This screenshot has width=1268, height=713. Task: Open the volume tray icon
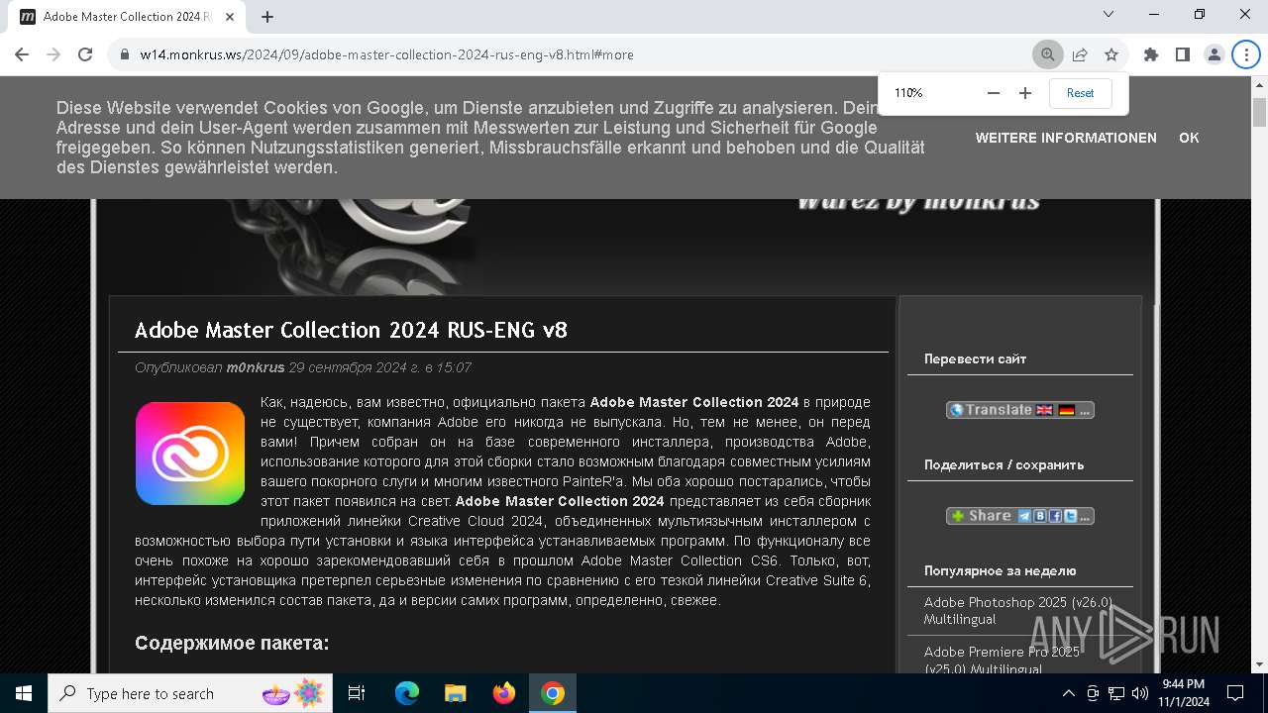coord(1139,693)
